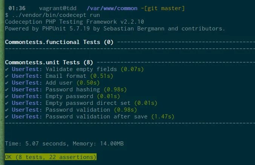The width and height of the screenshot is (255, 165).
Task: Click the vagrant@tdd user host label
Action: tap(58, 8)
